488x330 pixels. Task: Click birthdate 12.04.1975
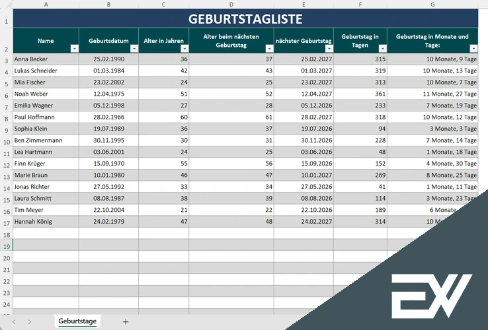point(108,94)
